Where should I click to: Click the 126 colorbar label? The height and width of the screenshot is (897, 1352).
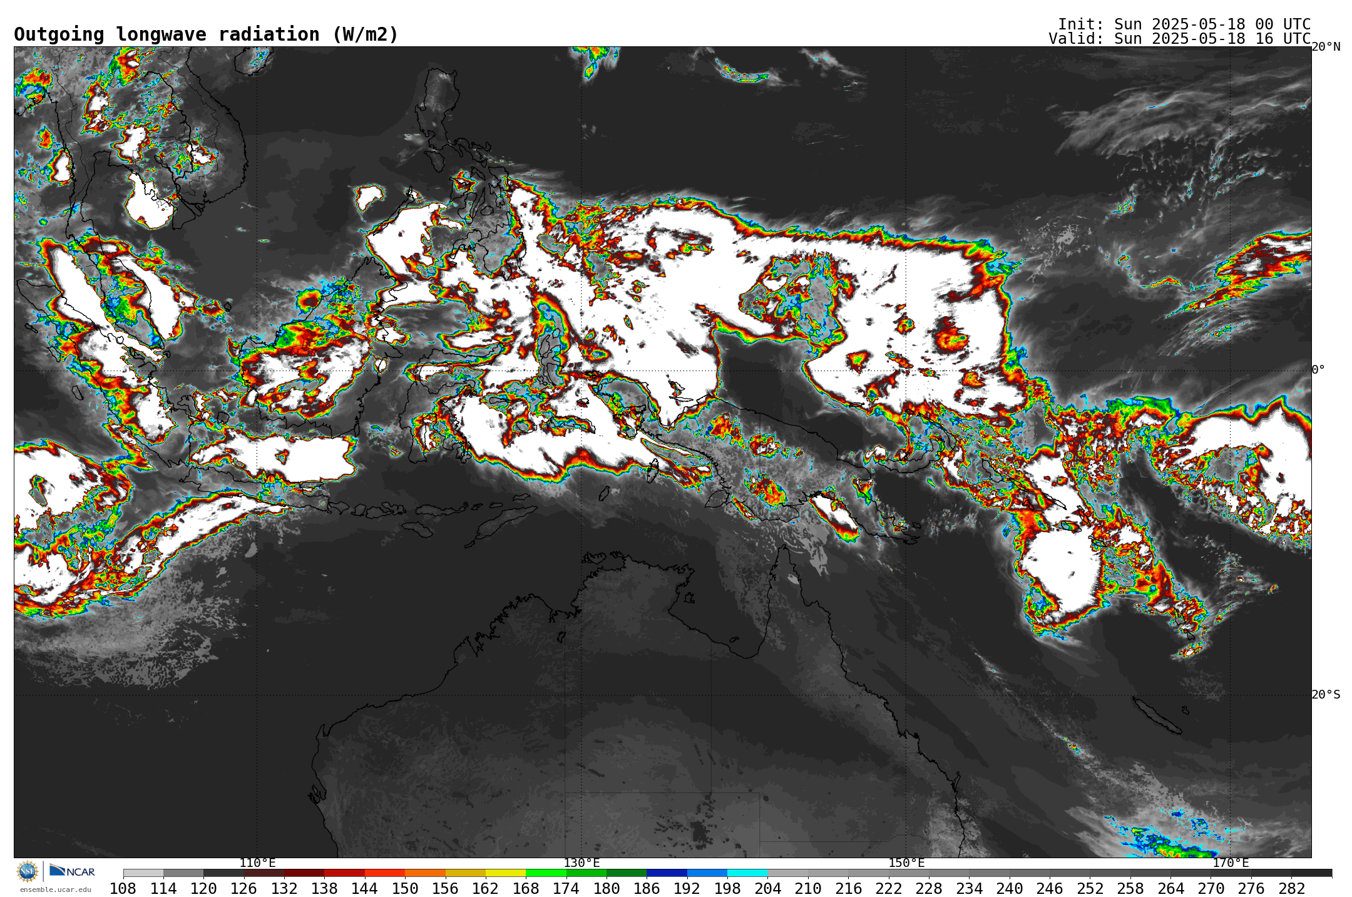pyautogui.click(x=244, y=889)
